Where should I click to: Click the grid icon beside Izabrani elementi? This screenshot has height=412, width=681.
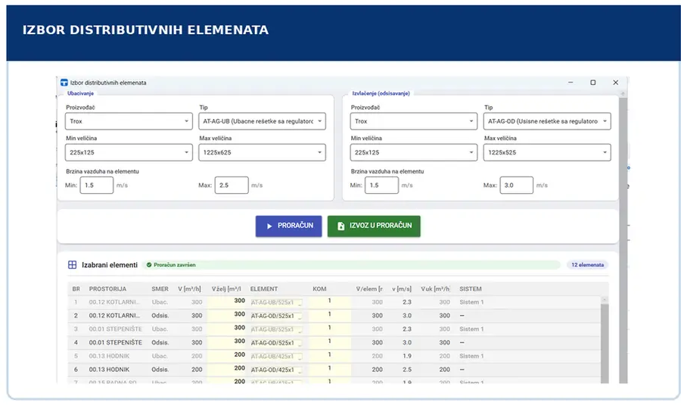tap(72, 264)
